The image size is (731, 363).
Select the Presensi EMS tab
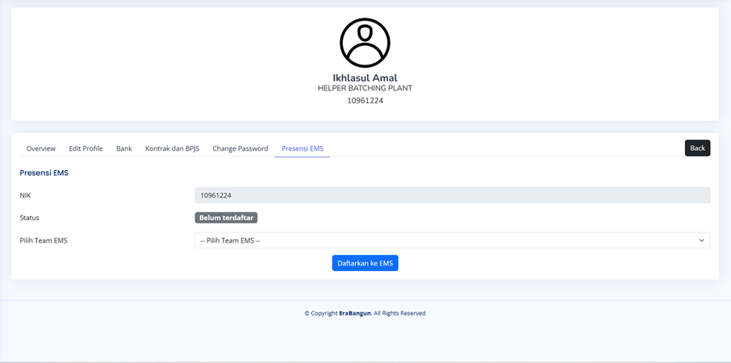pyautogui.click(x=303, y=148)
